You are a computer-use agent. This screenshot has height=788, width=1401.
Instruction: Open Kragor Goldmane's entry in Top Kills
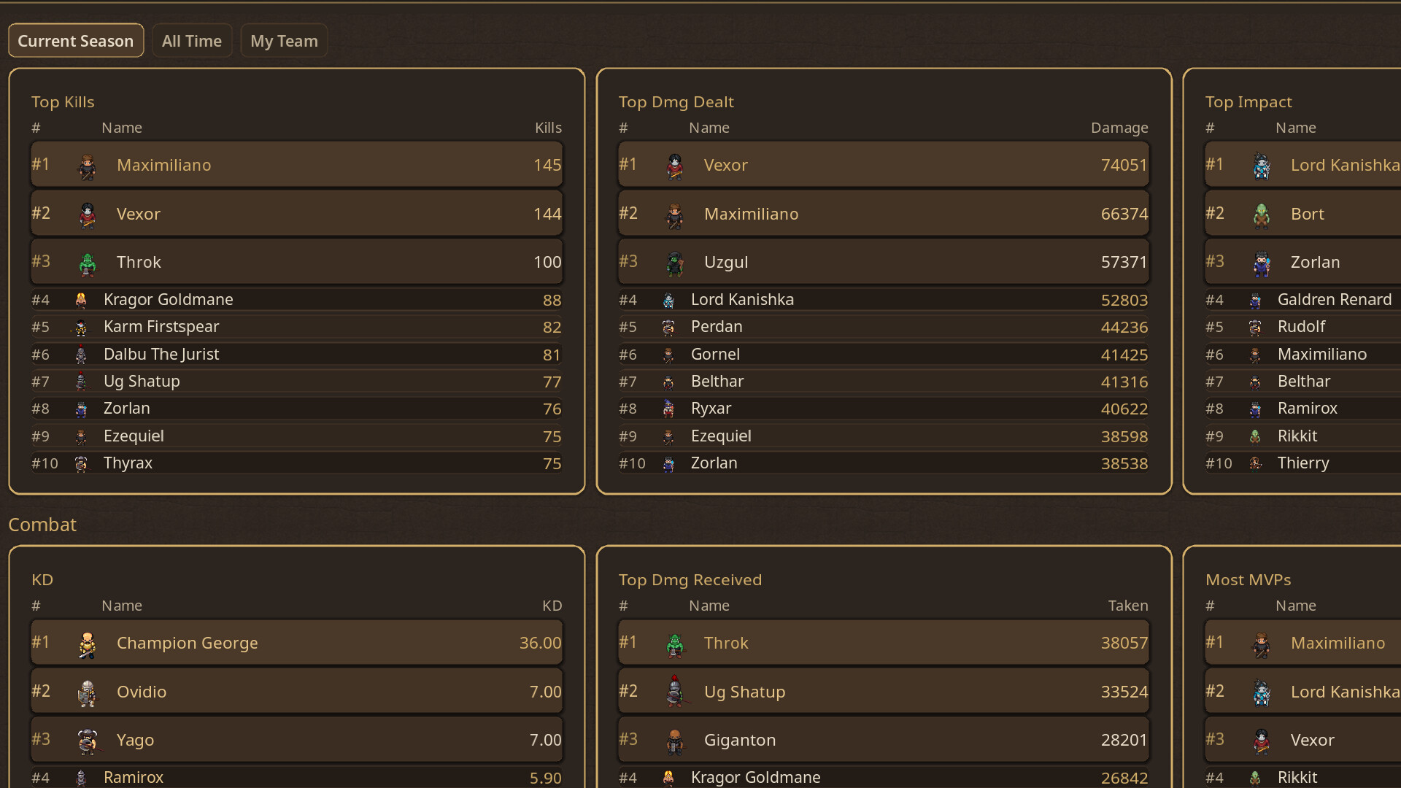click(x=169, y=300)
